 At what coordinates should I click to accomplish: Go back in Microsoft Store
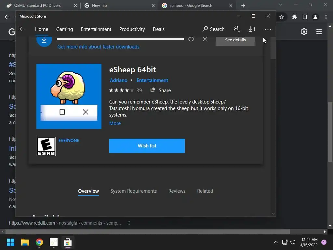(x=22, y=29)
